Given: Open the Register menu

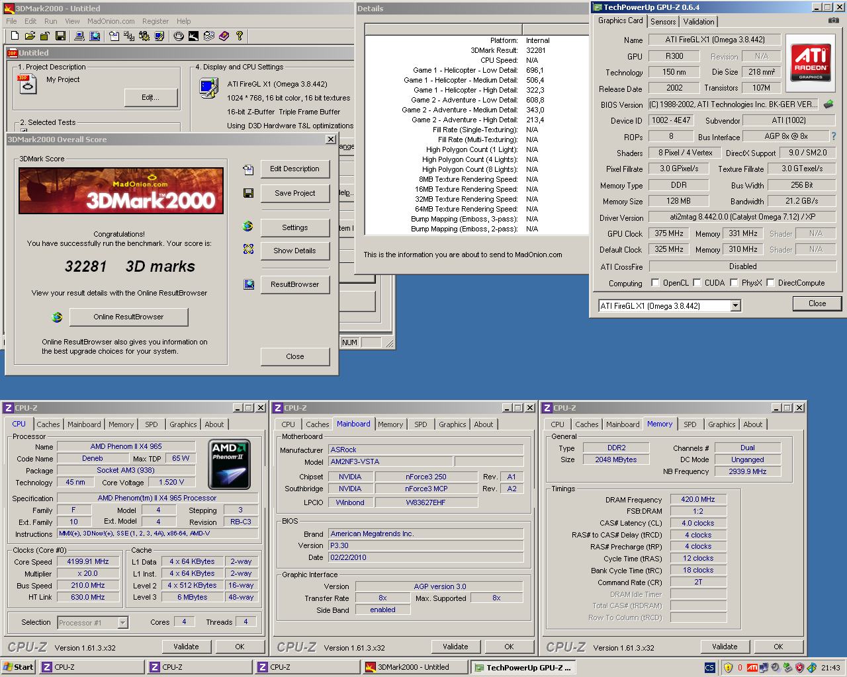Looking at the screenshot, I should click(x=156, y=21).
